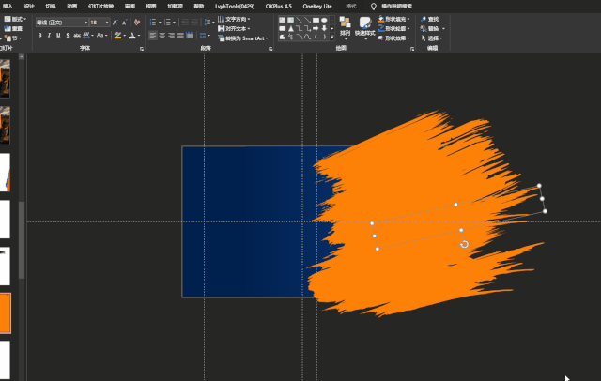Toggle Underline formatting
The width and height of the screenshot is (601, 381).
(x=58, y=36)
